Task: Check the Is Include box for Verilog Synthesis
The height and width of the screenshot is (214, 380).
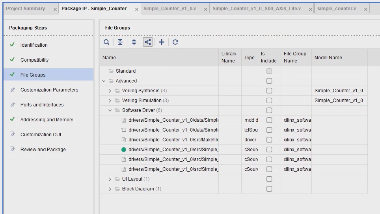Action: pyautogui.click(x=269, y=91)
